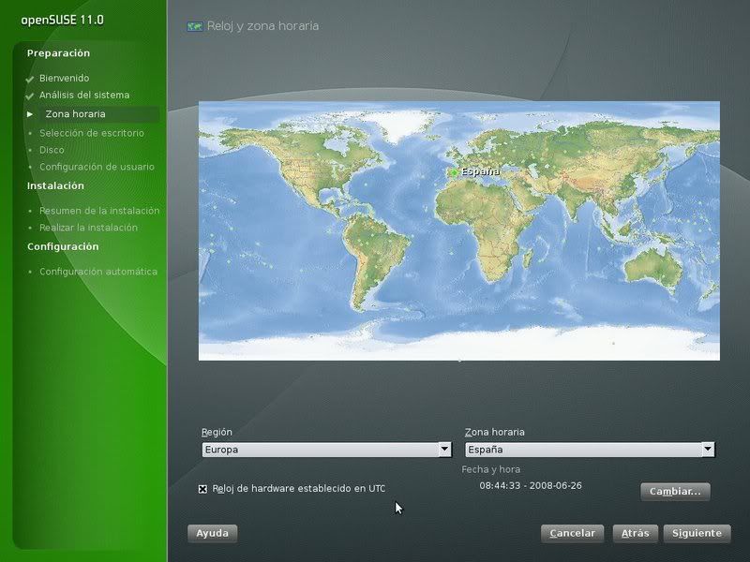Image resolution: width=750 pixels, height=562 pixels.
Task: Click the Configuración section heading
Action: click(63, 246)
